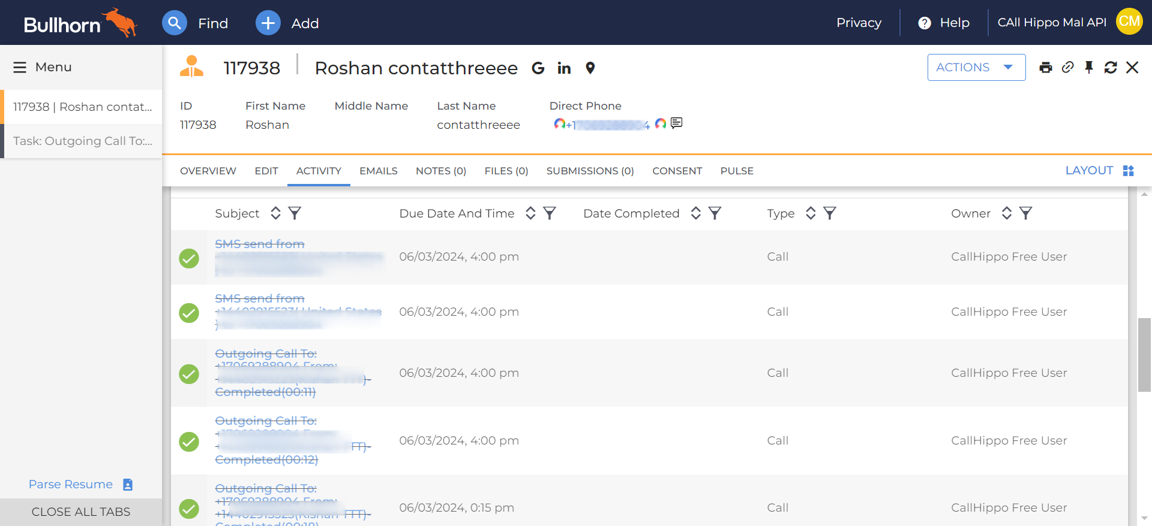Click the orange contact person icon
1152x526 pixels.
[192, 66]
